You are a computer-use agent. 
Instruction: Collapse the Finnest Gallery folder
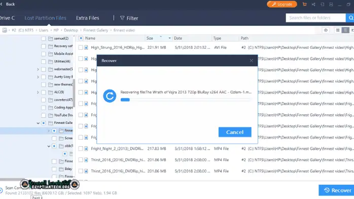coord(38,123)
